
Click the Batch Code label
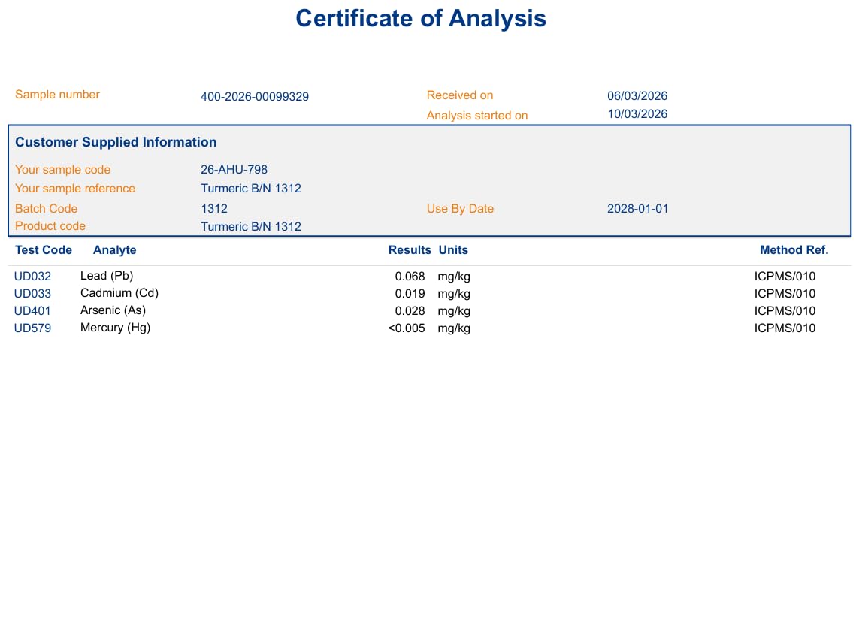(46, 209)
